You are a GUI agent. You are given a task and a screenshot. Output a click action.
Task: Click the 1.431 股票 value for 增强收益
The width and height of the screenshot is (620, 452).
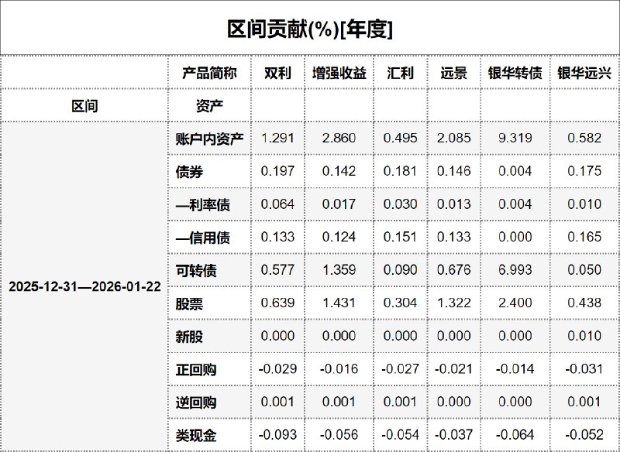339,303
